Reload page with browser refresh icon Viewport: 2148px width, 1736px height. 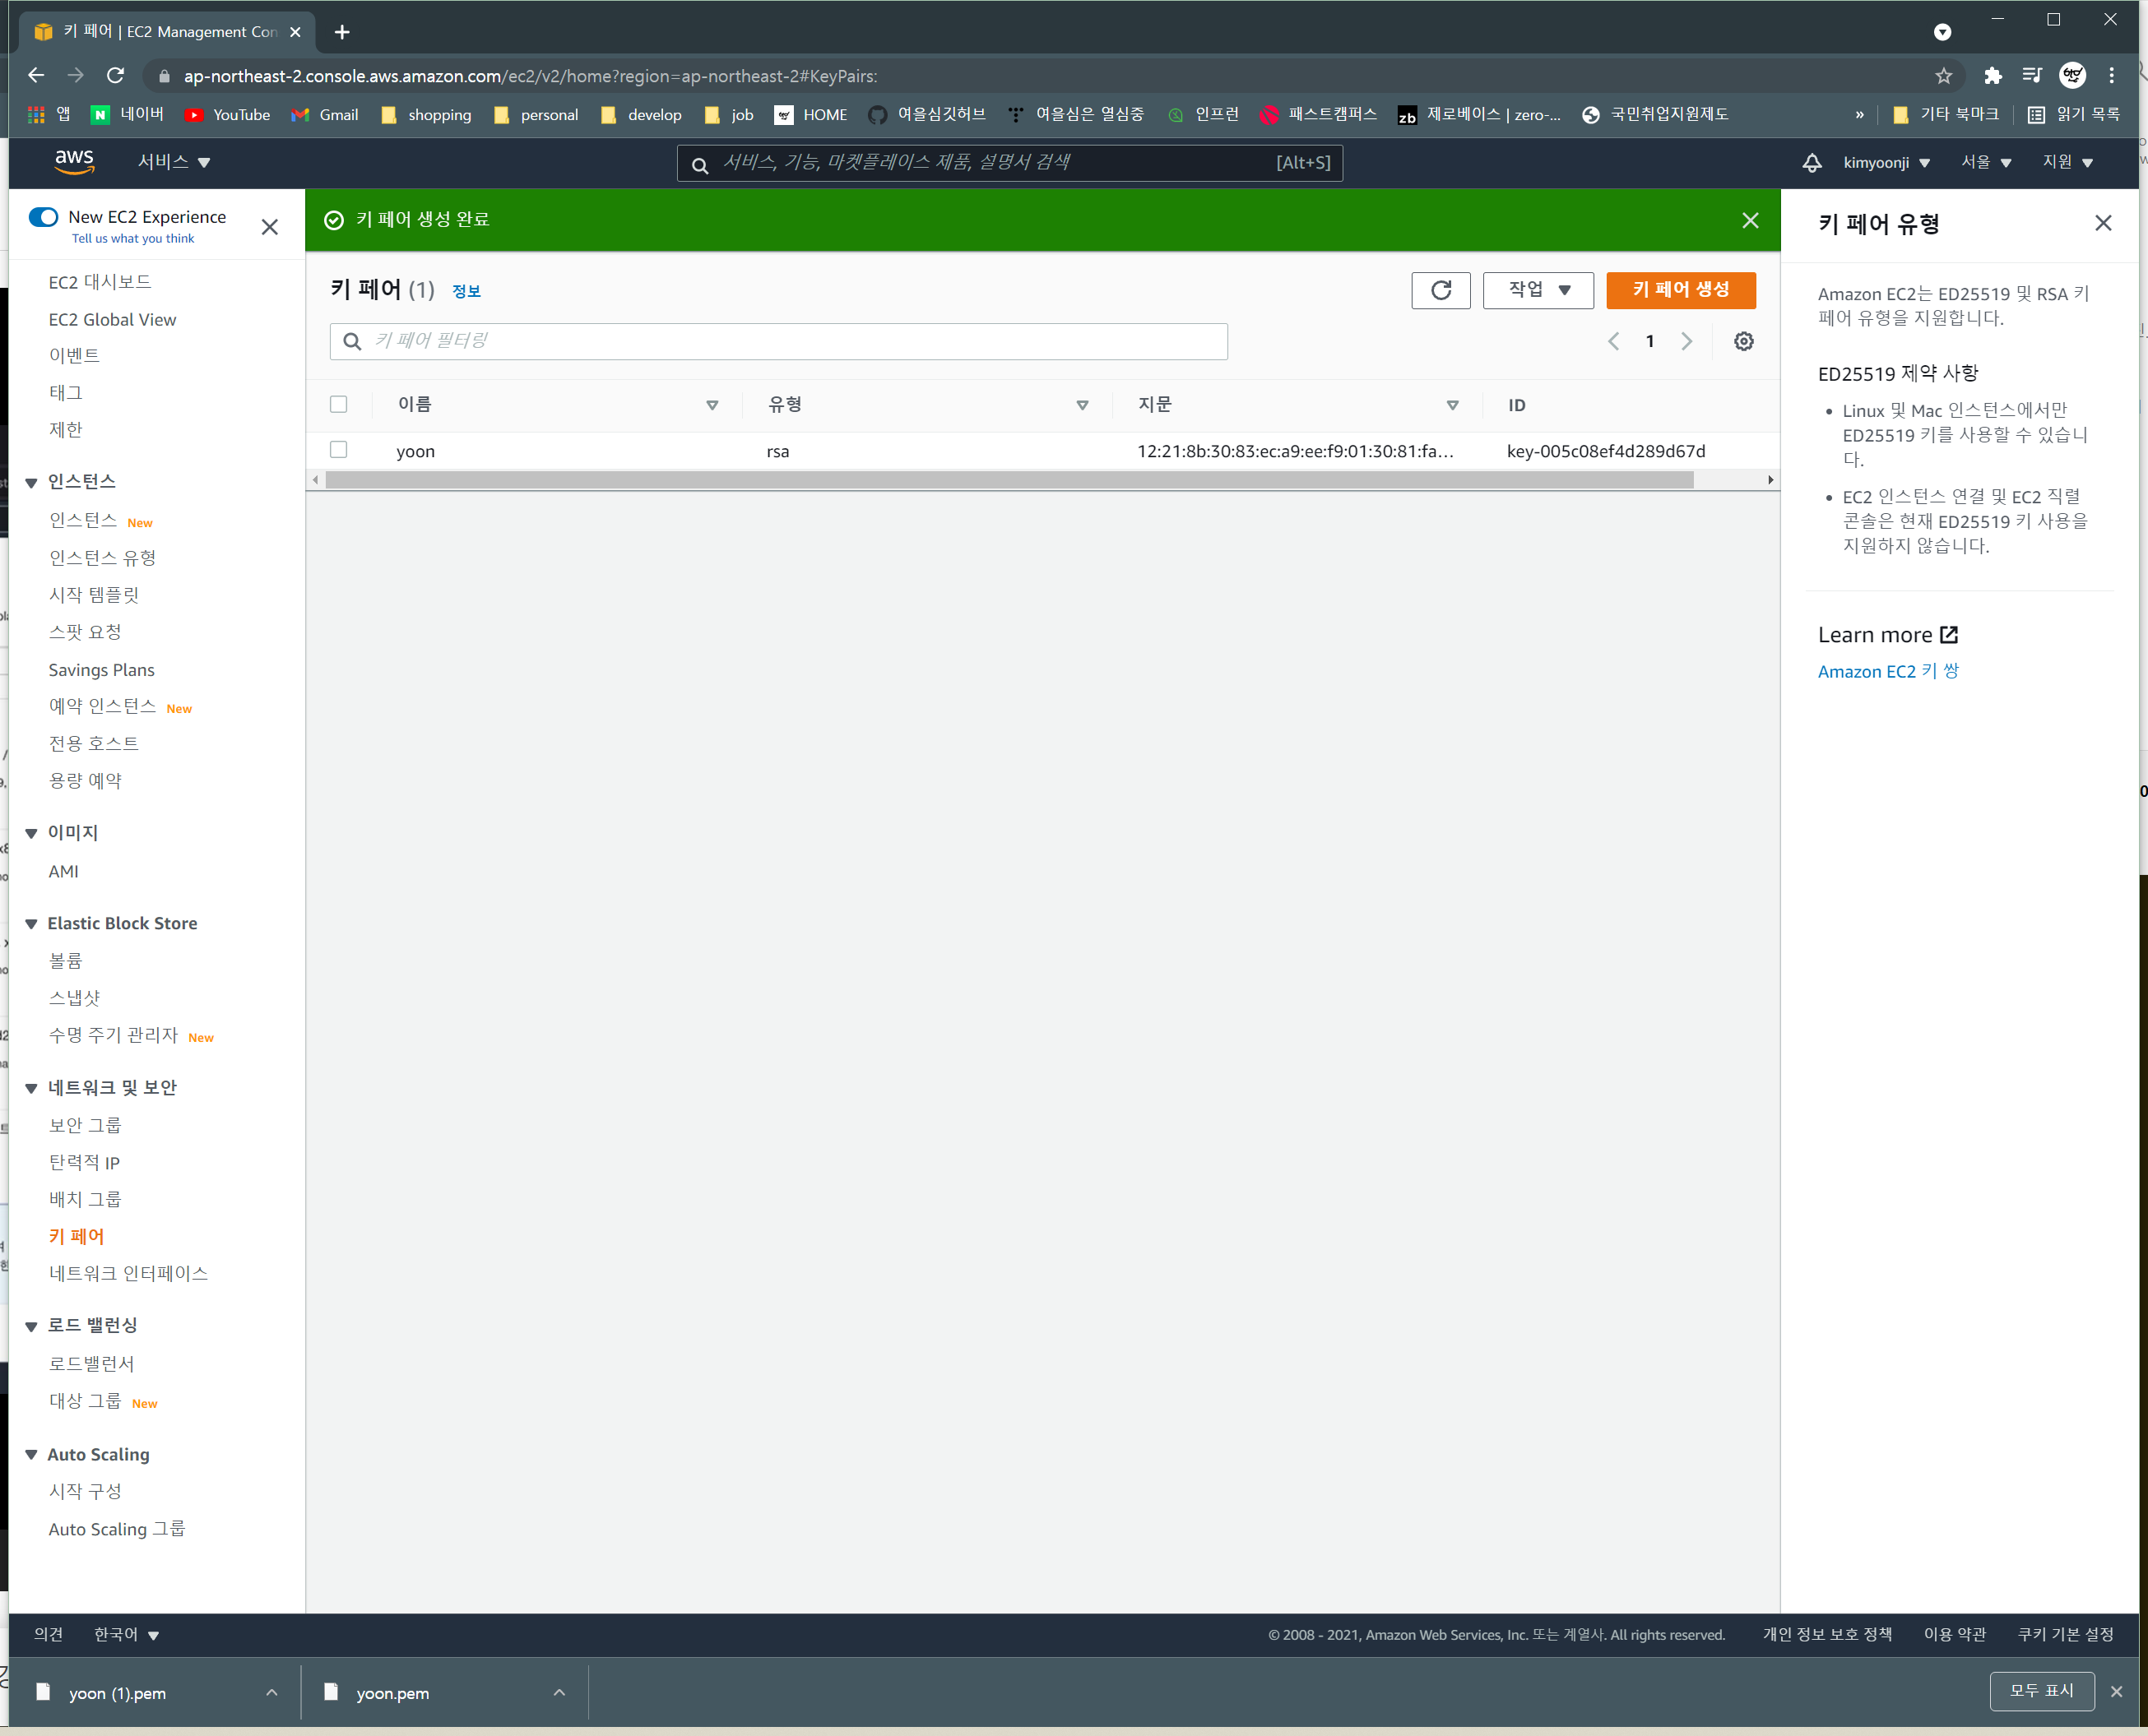click(115, 76)
